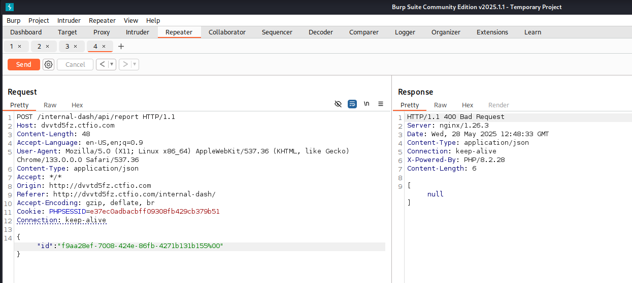Add a new Repeater tab with plus

pyautogui.click(x=121, y=46)
